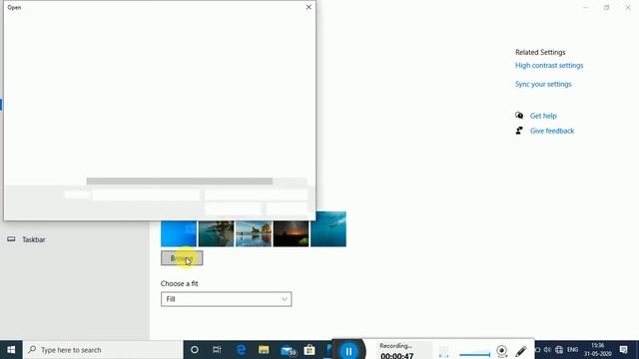Viewport: 639px width, 359px height.
Task: Select the rocky coastline wallpaper thumbnail
Action: point(216,233)
